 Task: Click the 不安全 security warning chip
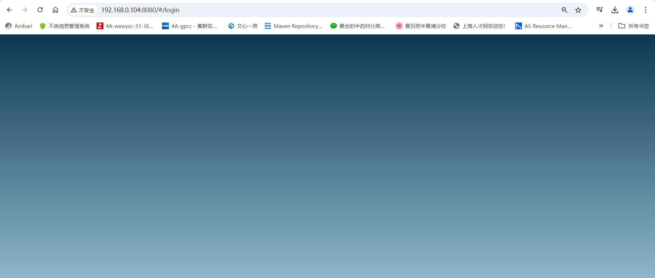click(x=83, y=10)
